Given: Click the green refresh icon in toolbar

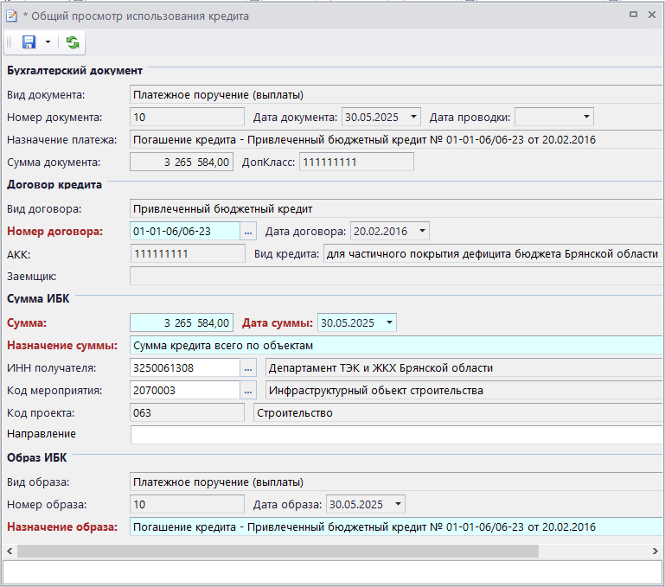Looking at the screenshot, I should (72, 42).
